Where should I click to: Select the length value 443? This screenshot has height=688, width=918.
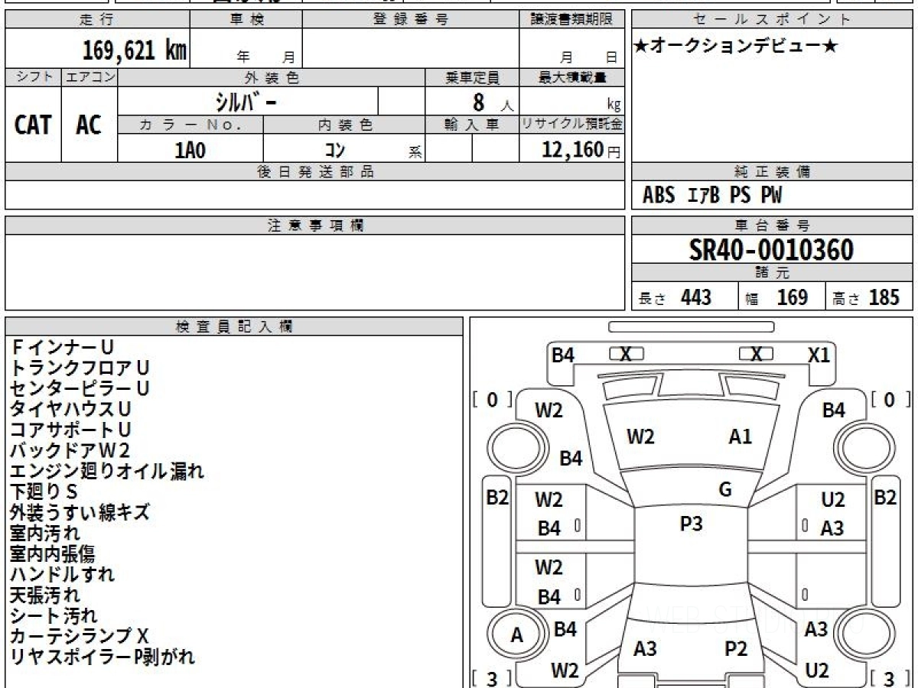pos(696,297)
